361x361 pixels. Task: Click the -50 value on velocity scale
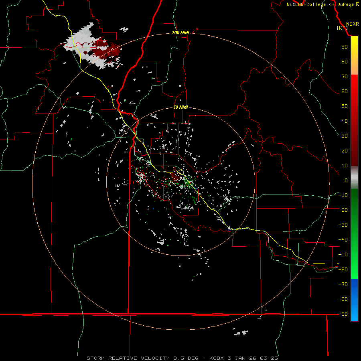coord(343,255)
